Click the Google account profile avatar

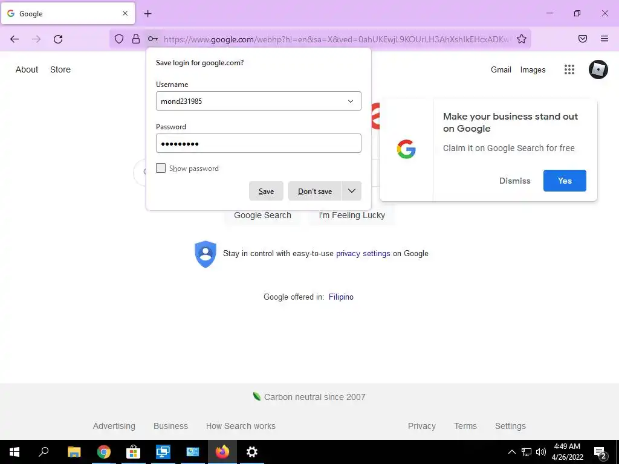click(598, 69)
